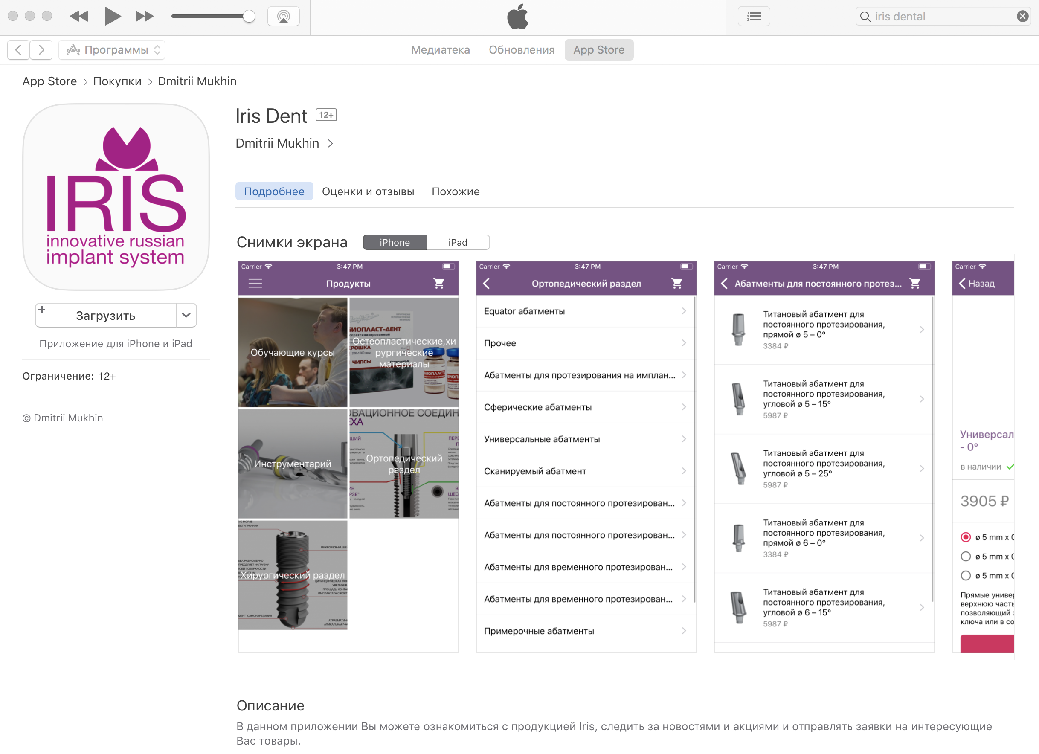Click abutment image for угловой ø 6 – 15°
Viewport: 1039px width, 754px height.
pos(738,607)
